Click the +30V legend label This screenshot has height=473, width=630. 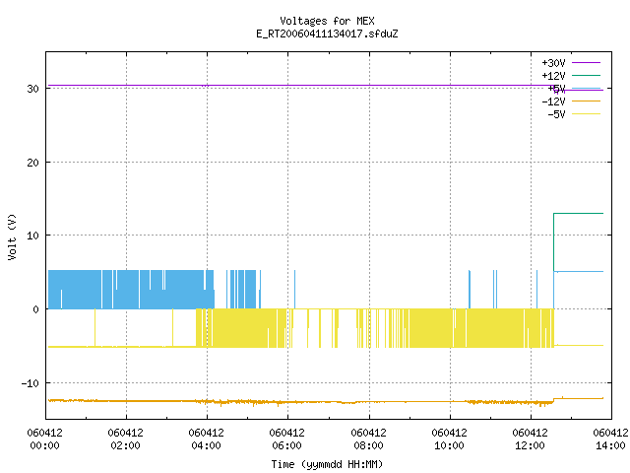point(553,63)
